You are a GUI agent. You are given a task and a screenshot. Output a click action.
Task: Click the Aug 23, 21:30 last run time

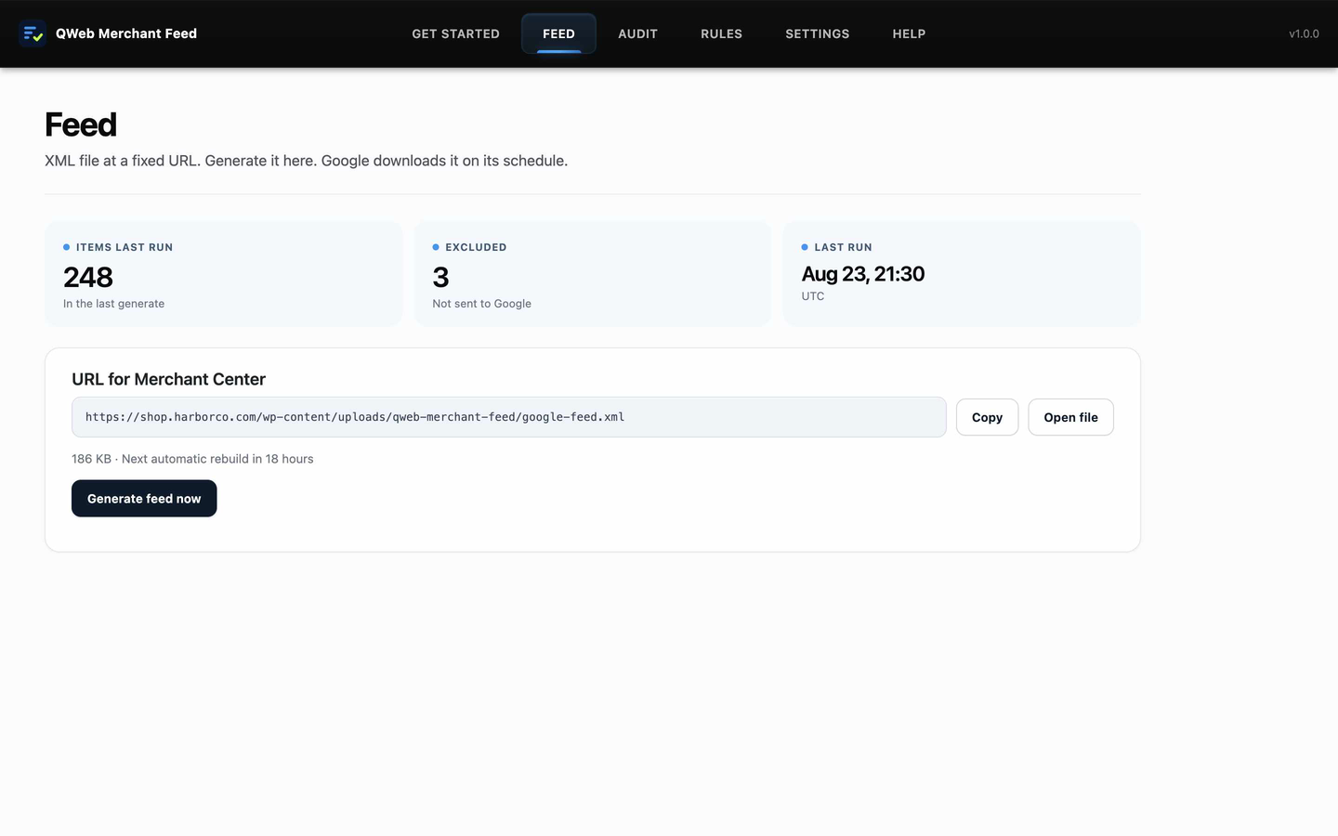coord(863,274)
